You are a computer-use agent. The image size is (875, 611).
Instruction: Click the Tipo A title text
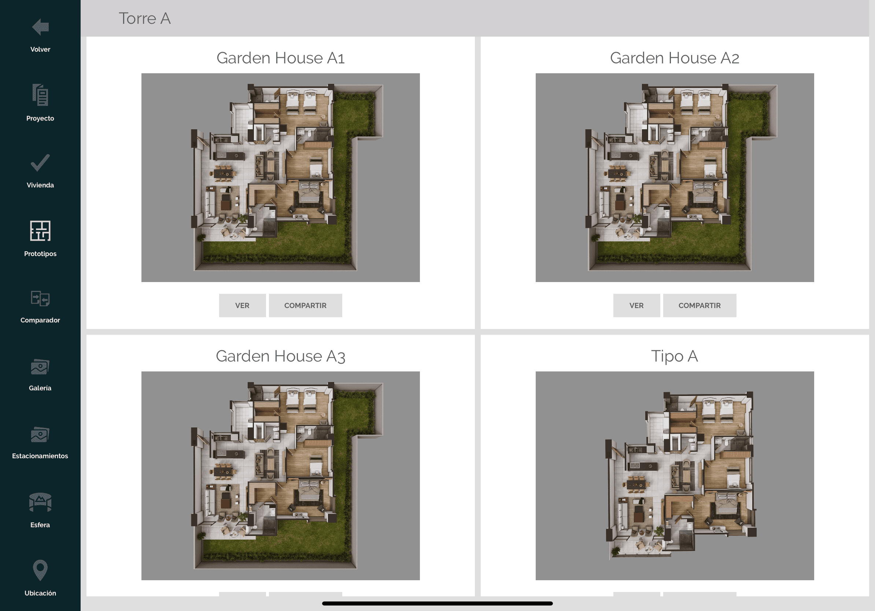coord(674,356)
